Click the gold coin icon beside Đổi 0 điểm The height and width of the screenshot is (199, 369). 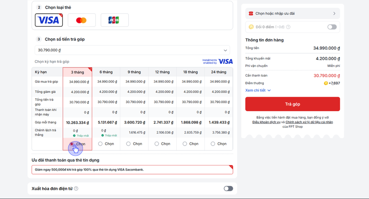[x=251, y=27]
